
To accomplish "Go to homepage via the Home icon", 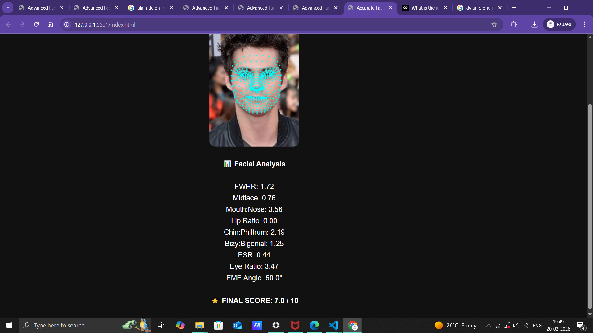I will click(50, 24).
